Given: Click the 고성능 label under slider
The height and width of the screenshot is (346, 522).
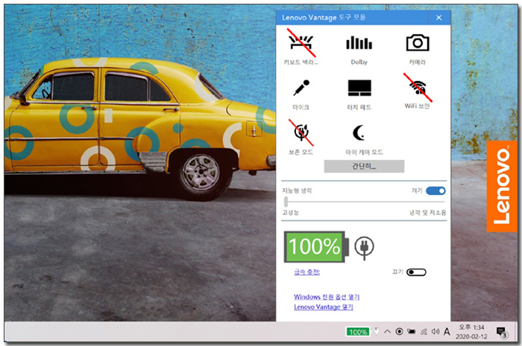Looking at the screenshot, I should coord(291,213).
